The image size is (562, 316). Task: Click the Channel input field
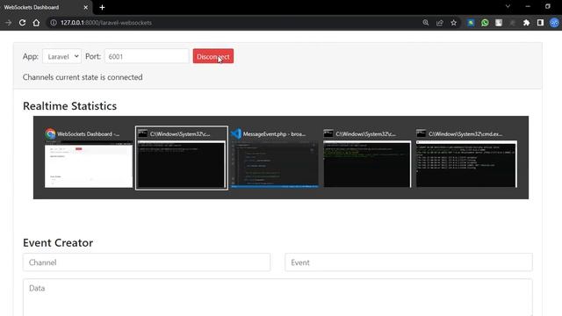click(147, 262)
